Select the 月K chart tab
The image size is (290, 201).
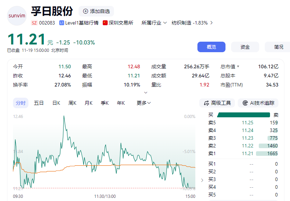click(x=88, y=103)
